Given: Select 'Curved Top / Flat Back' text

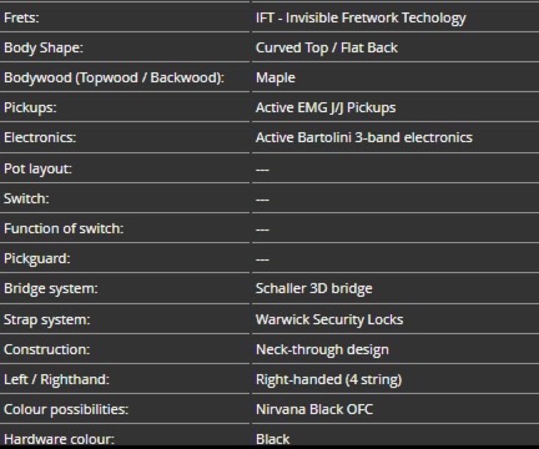Looking at the screenshot, I should [x=326, y=48].
